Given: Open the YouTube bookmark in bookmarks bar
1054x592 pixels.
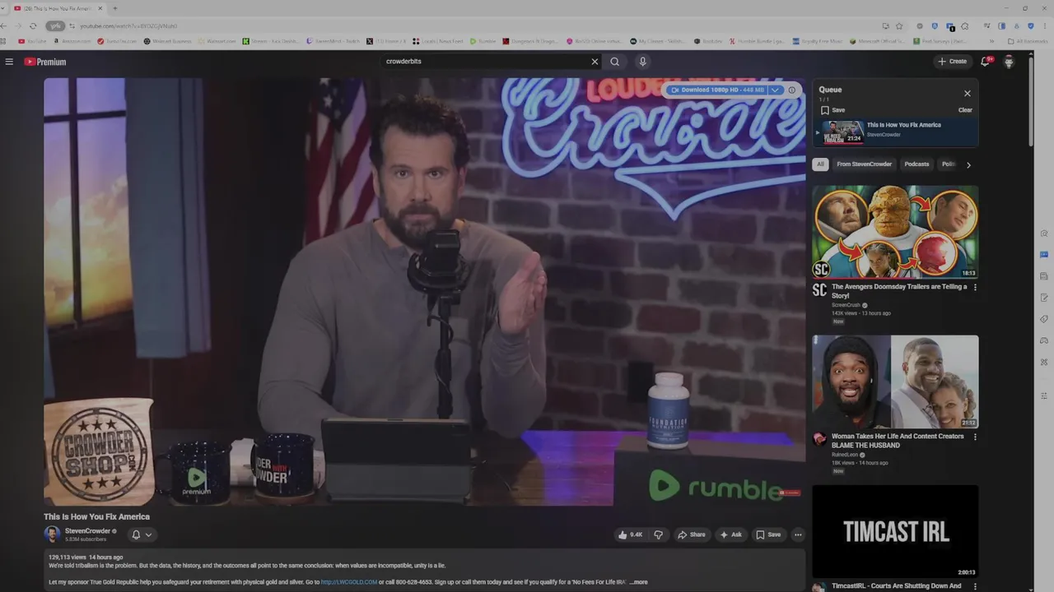Looking at the screenshot, I should pyautogui.click(x=32, y=41).
